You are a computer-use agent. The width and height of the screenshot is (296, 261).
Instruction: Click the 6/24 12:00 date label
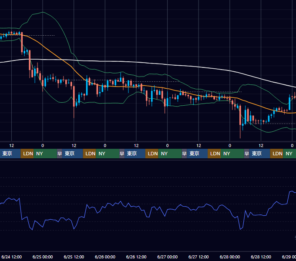point(11,257)
